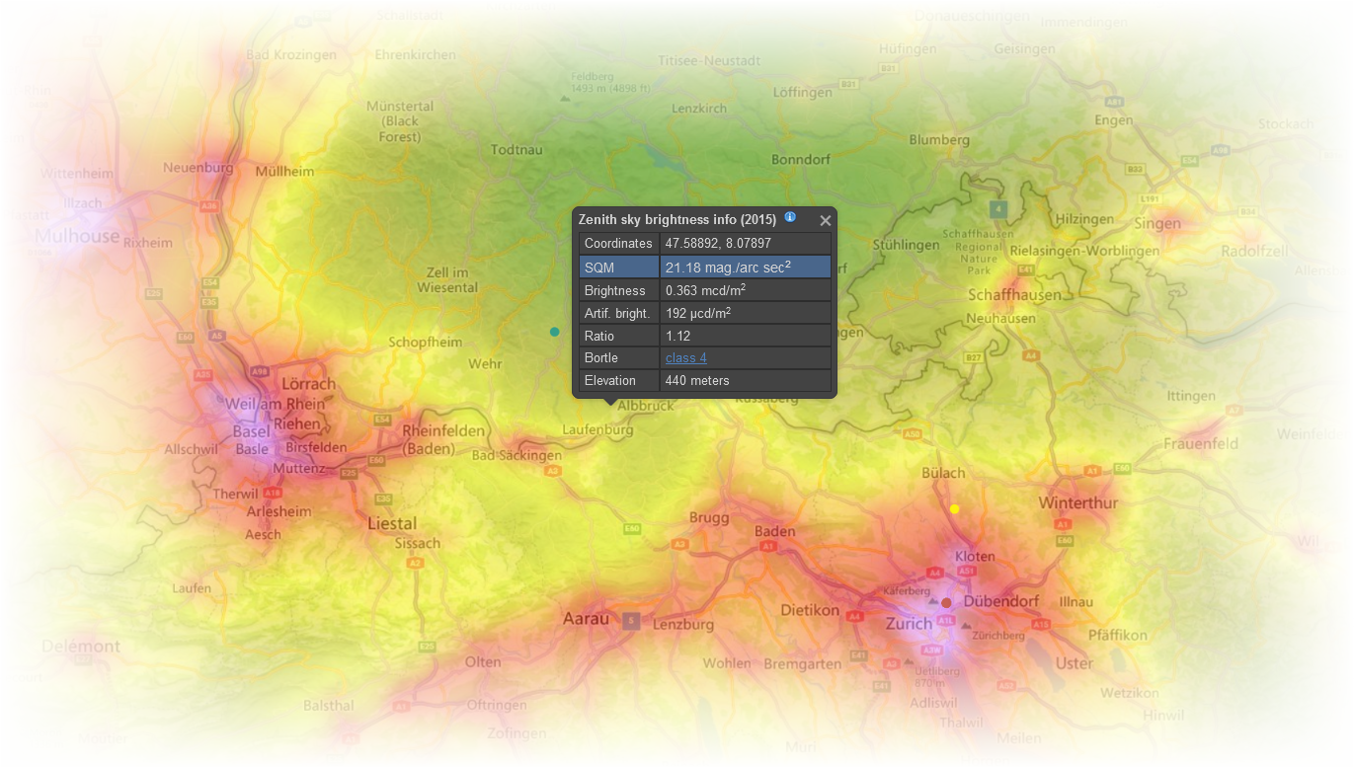This screenshot has width=1354, height=768.
Task: Click the Artif. bright. value cell
Action: pos(746,314)
